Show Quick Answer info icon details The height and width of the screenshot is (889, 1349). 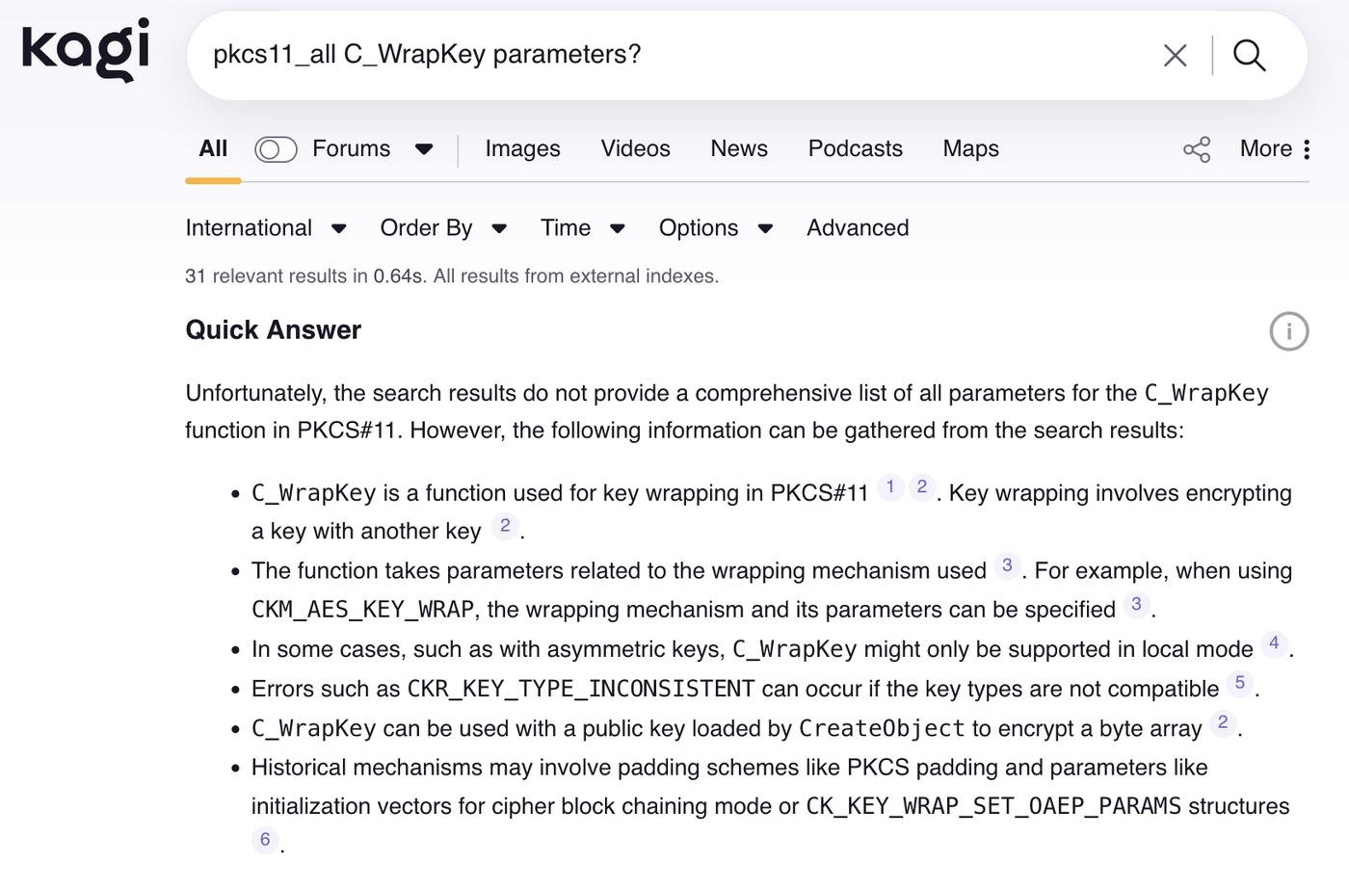coord(1288,331)
